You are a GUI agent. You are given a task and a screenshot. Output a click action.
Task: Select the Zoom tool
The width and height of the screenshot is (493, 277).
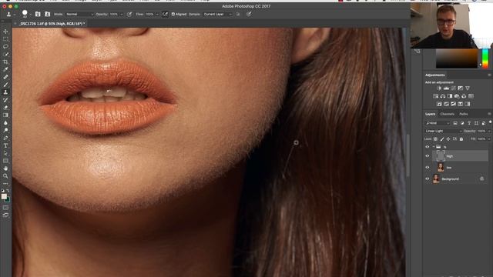(x=5, y=176)
